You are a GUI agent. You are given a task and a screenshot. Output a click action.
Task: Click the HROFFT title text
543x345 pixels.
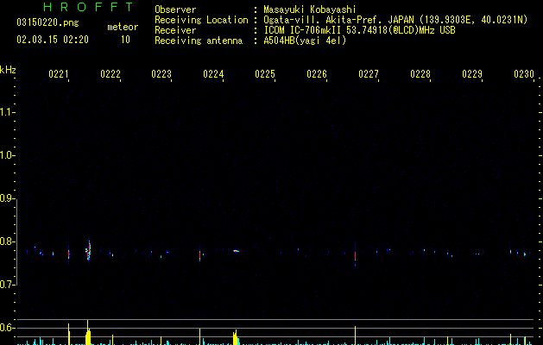(88, 7)
